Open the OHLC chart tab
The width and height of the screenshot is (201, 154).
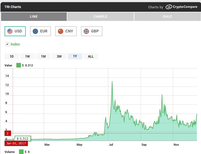pos(167,17)
